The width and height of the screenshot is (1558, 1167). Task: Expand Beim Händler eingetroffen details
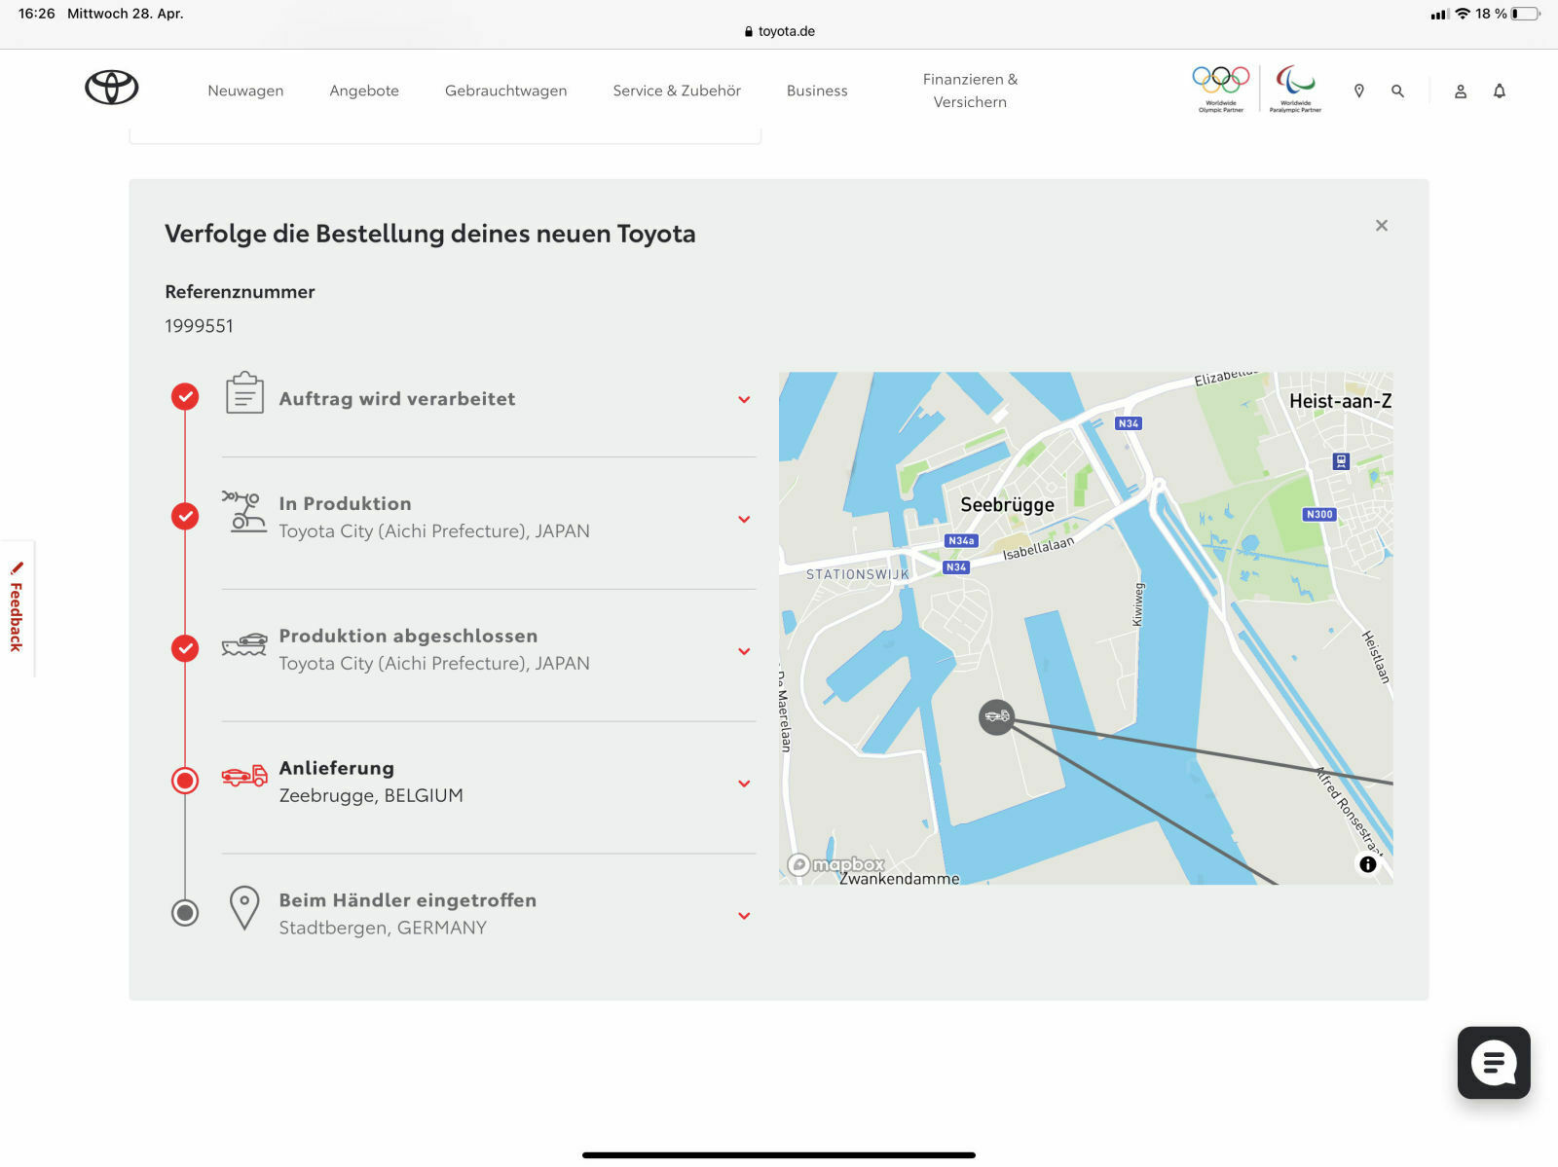pyautogui.click(x=744, y=916)
